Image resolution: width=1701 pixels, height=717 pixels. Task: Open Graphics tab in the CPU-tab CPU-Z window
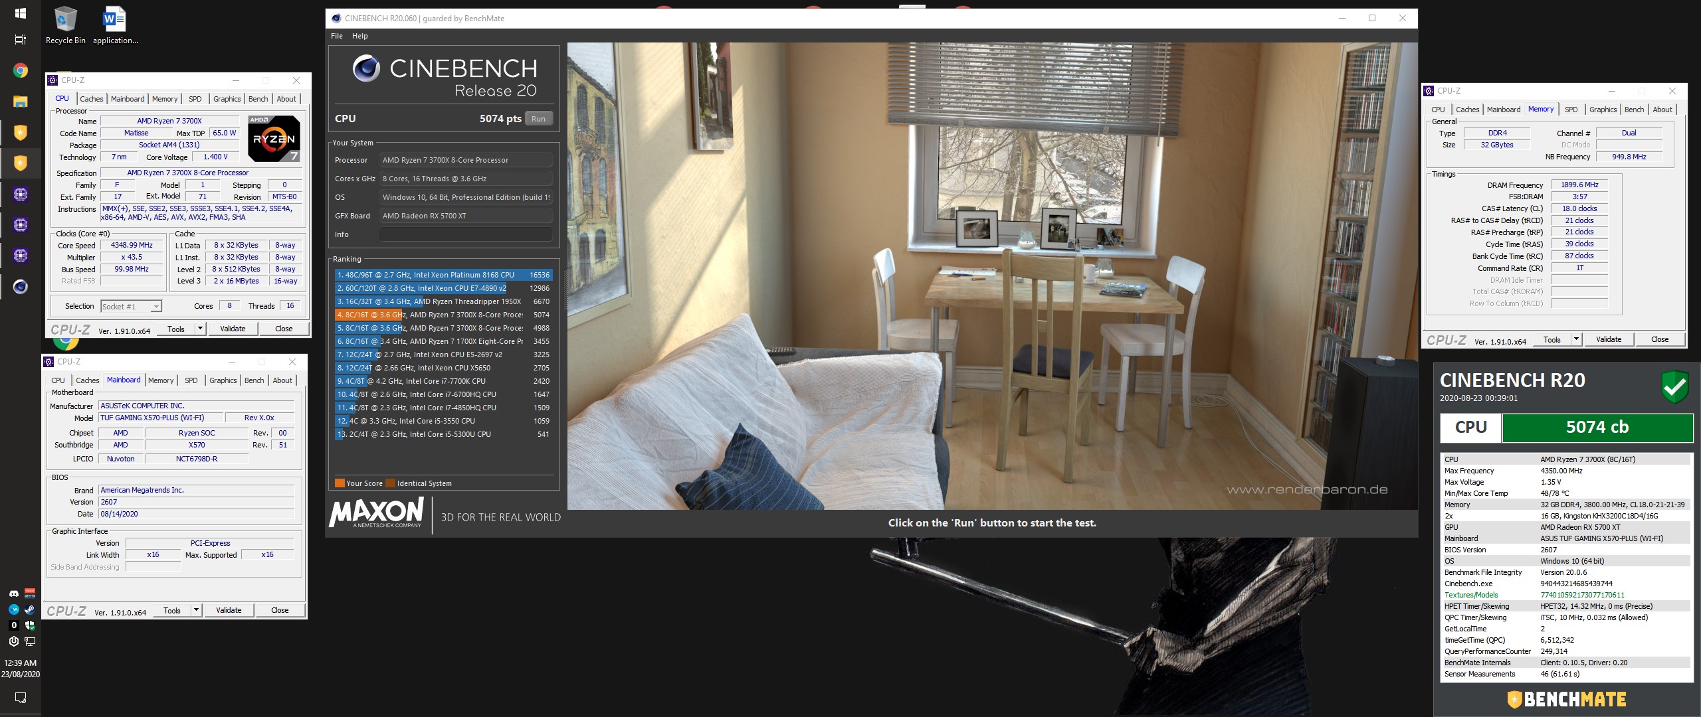(x=227, y=99)
